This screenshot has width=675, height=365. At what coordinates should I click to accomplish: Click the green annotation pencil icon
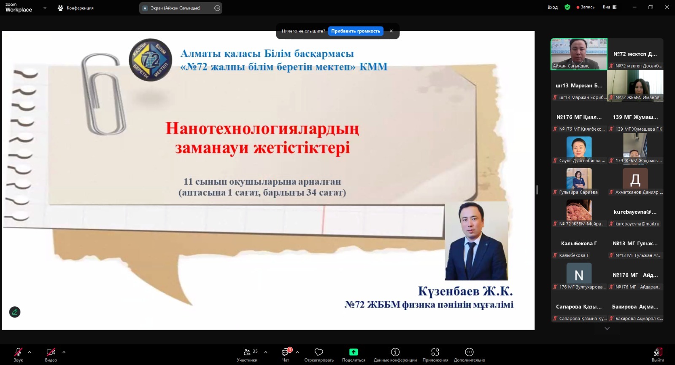[15, 312]
